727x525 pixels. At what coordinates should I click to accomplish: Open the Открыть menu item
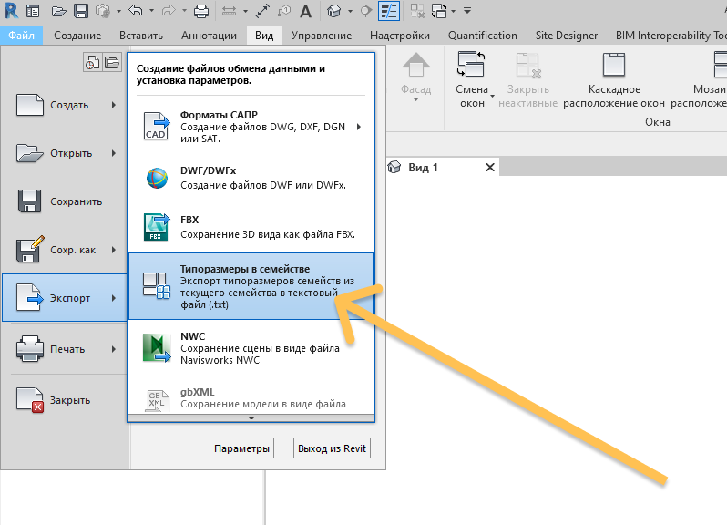65,153
